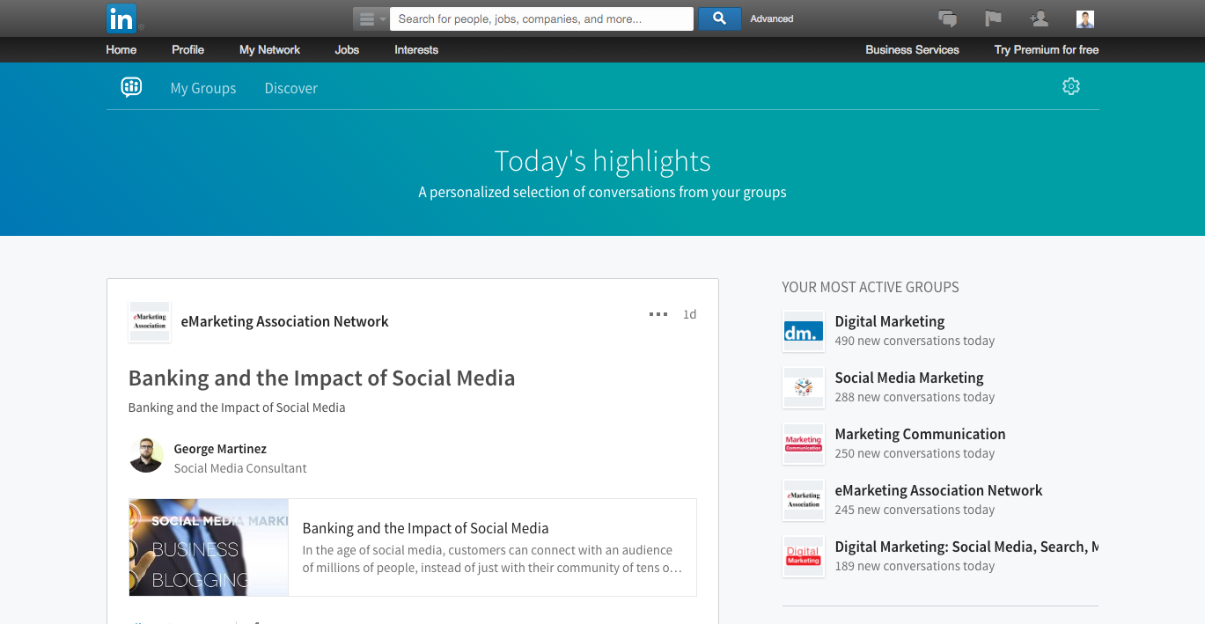This screenshot has height=624, width=1205.
Task: Click George Martinez's profile photo
Action: tap(147, 455)
